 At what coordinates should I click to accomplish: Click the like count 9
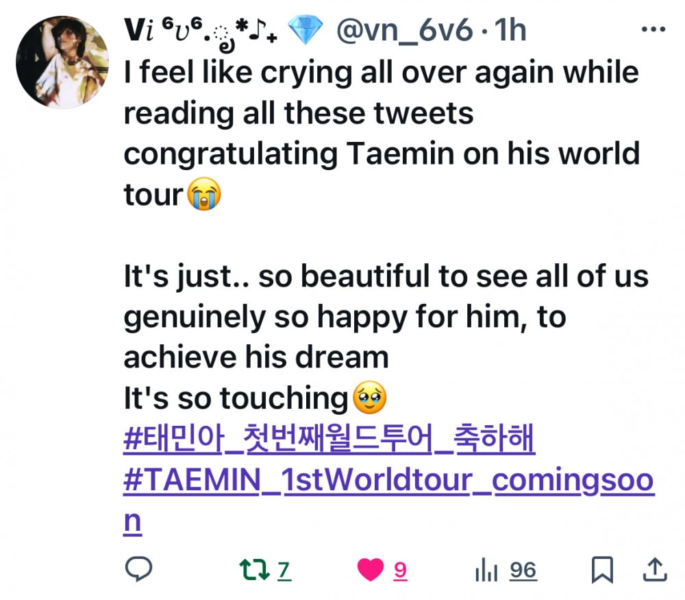point(400,571)
